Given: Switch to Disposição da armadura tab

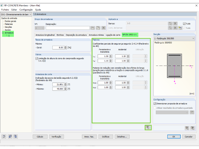Looking at the screenshot, I should pyautogui.click(x=76, y=35).
